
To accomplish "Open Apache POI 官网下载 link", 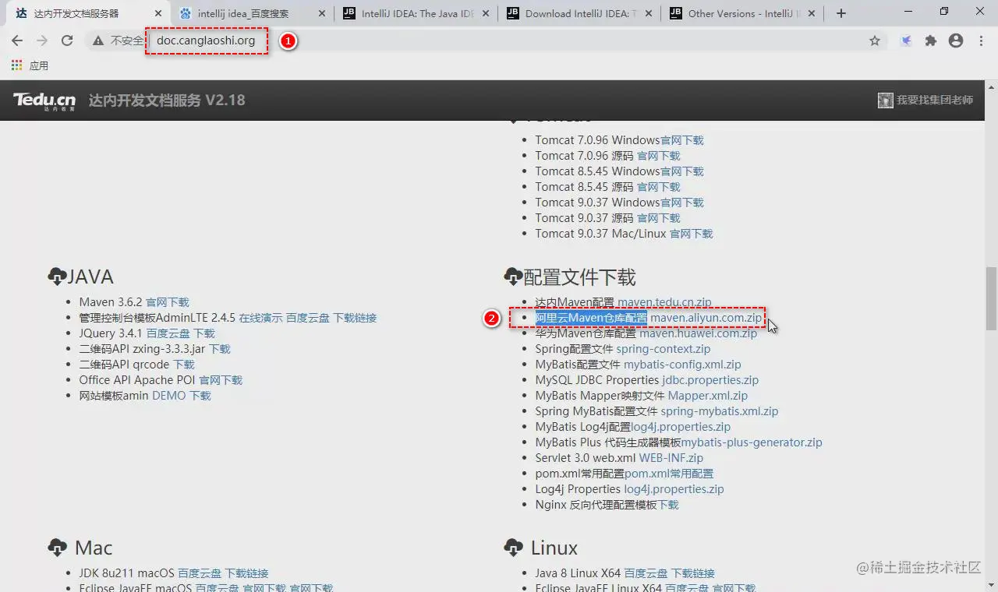I will (x=221, y=380).
